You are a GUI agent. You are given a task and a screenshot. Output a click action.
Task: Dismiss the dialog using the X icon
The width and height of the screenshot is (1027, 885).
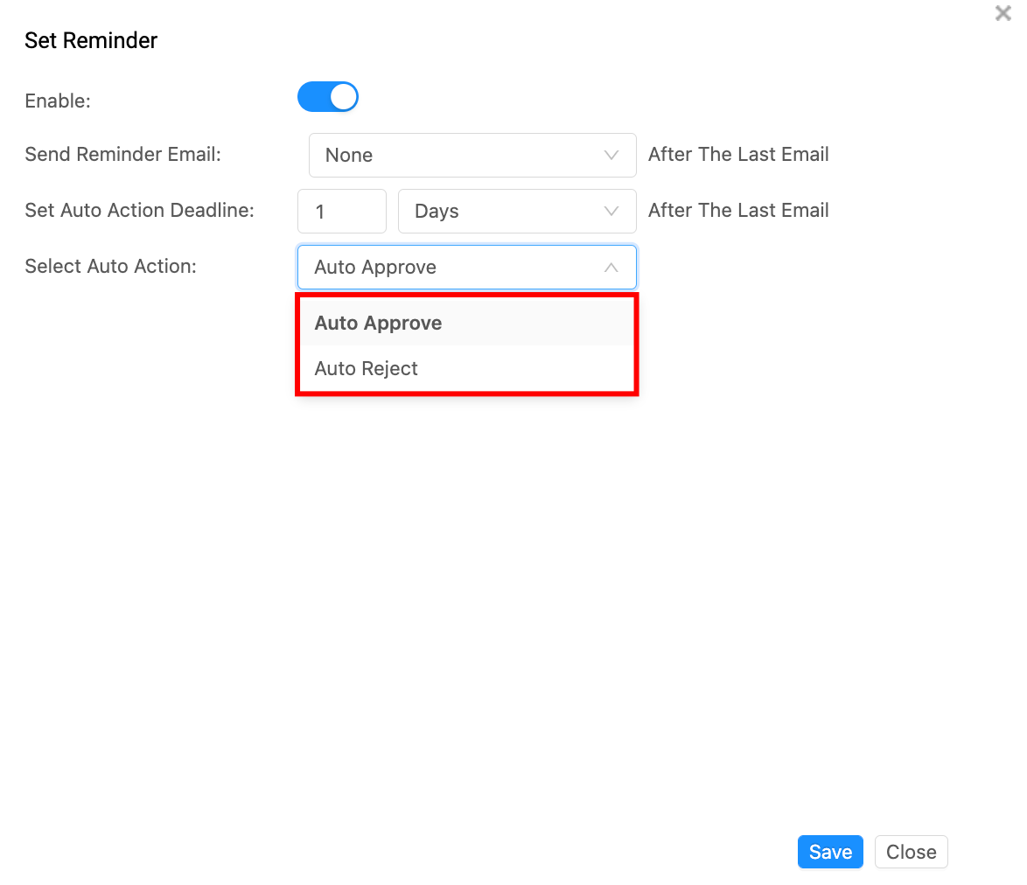click(1003, 13)
